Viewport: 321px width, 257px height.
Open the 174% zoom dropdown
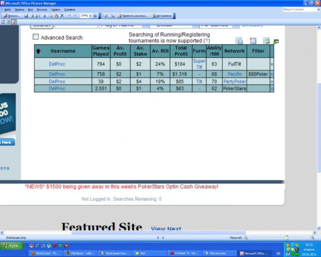pyautogui.click(x=90, y=16)
